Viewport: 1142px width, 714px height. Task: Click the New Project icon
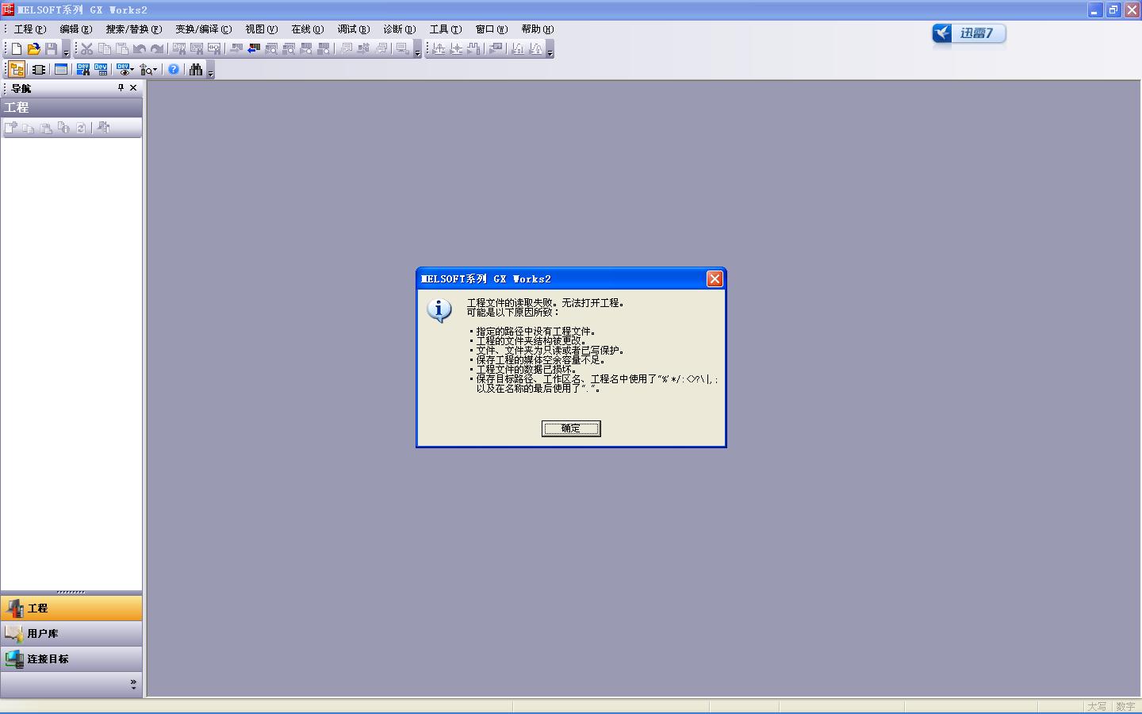tap(17, 49)
